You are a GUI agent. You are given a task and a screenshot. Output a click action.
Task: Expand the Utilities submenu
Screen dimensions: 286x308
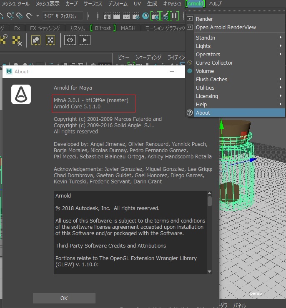point(239,88)
